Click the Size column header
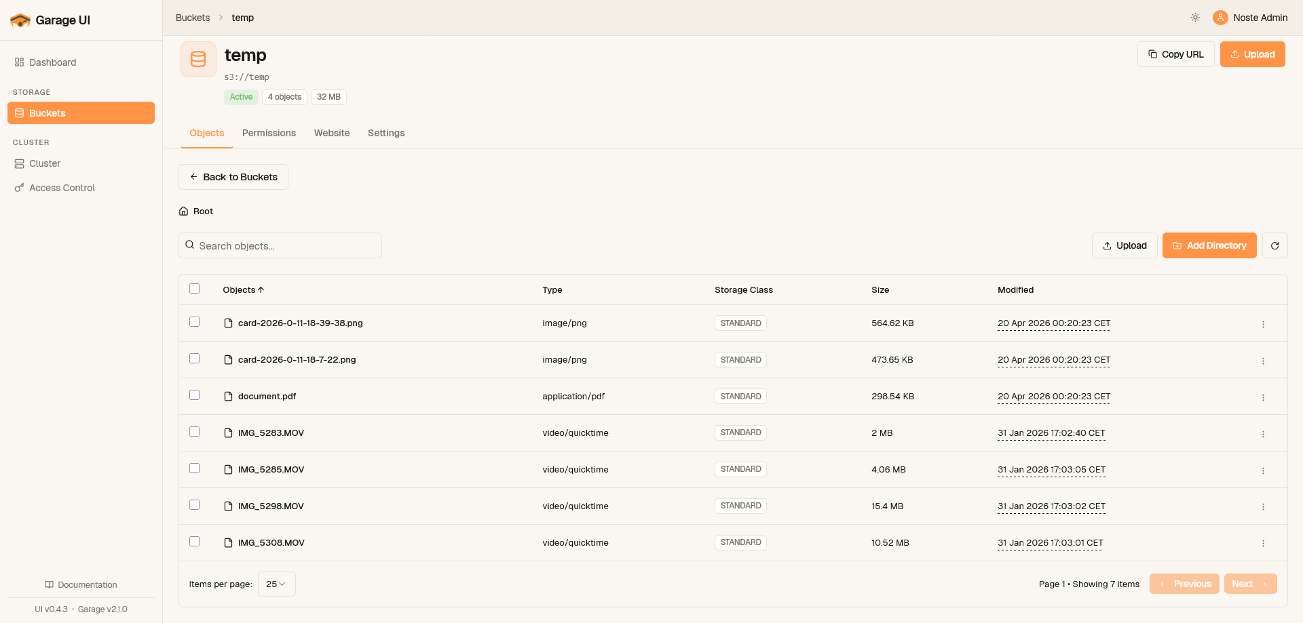This screenshot has width=1303, height=623. (x=880, y=289)
